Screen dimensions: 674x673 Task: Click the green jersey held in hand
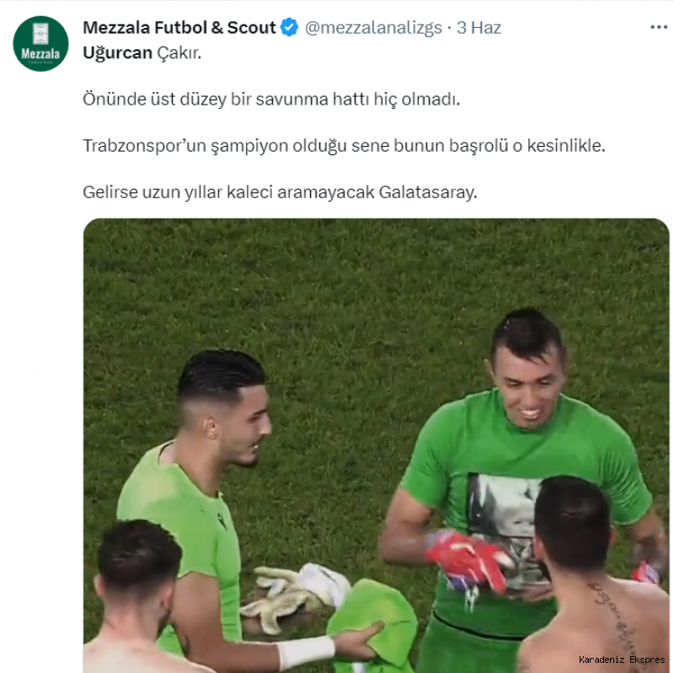[372, 624]
